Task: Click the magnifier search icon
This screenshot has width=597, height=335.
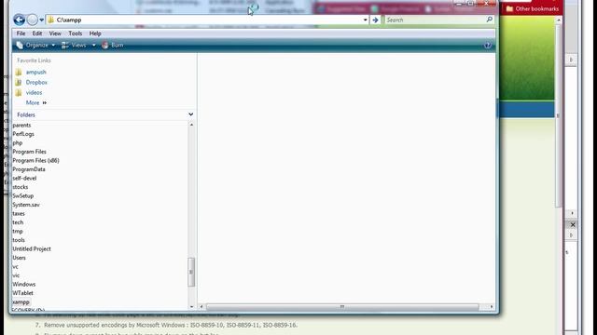Action: coord(489,20)
